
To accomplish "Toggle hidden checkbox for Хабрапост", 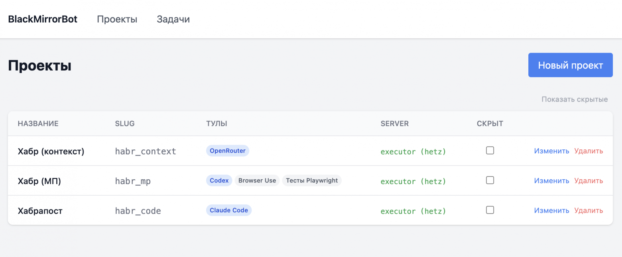I will click(490, 210).
